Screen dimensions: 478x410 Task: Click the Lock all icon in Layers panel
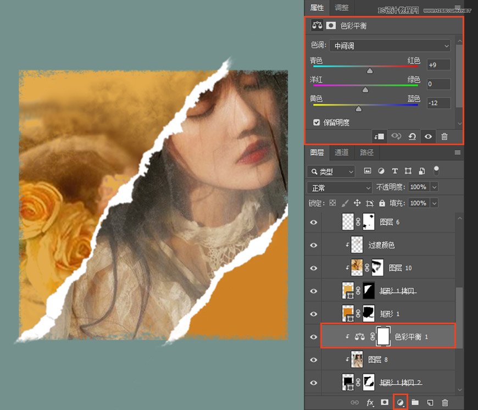382,203
